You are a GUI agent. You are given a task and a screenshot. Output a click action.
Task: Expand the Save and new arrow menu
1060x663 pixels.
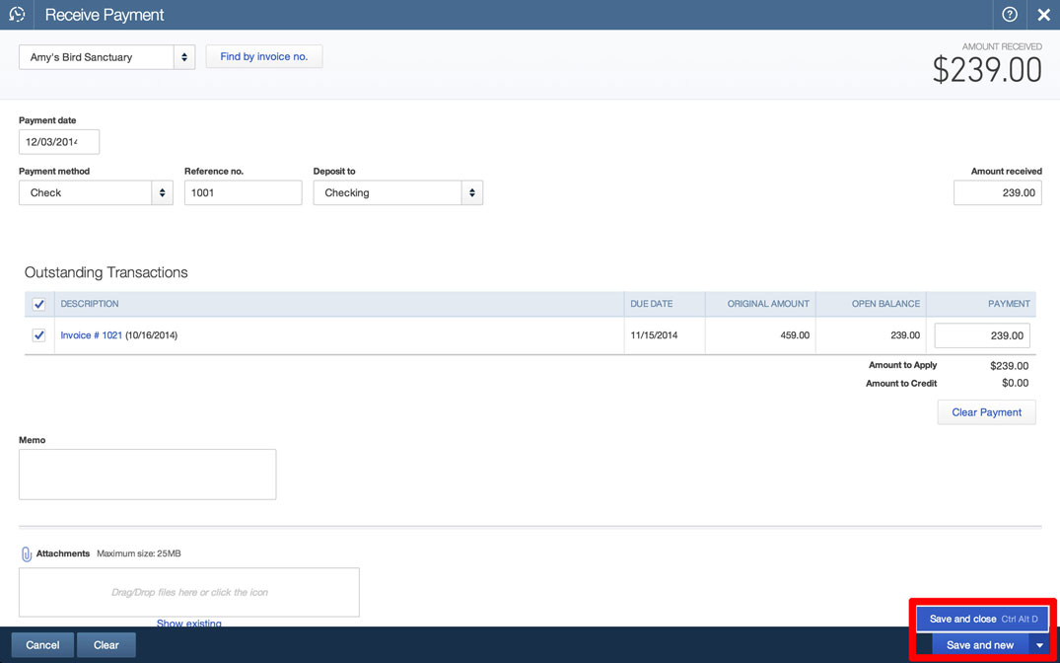coord(1039,645)
